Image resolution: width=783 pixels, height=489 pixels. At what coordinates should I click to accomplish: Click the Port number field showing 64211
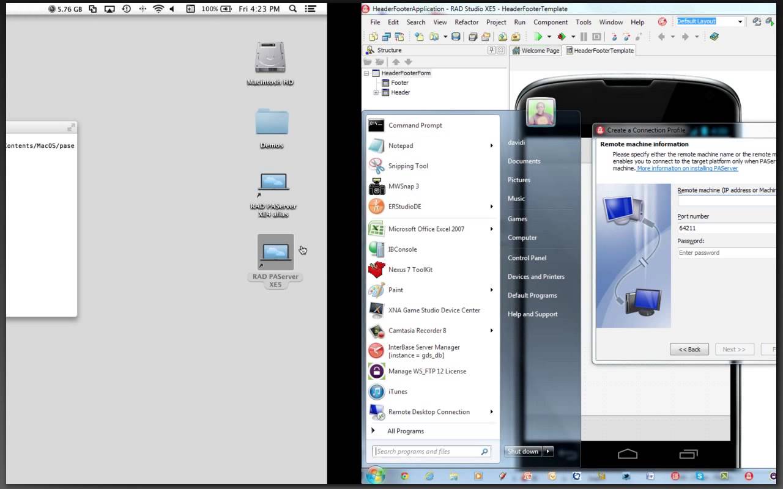click(x=727, y=228)
